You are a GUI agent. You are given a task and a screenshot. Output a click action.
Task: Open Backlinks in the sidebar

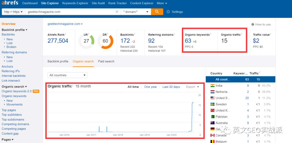pos(8,34)
